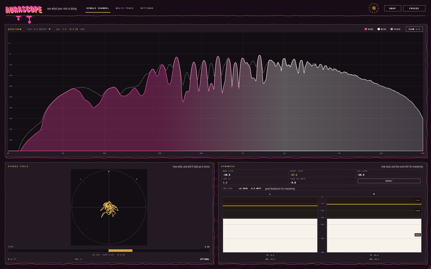The image size is (431, 269).
Task: Click the left RMS -20.5 readout
Action: [x=270, y=259]
